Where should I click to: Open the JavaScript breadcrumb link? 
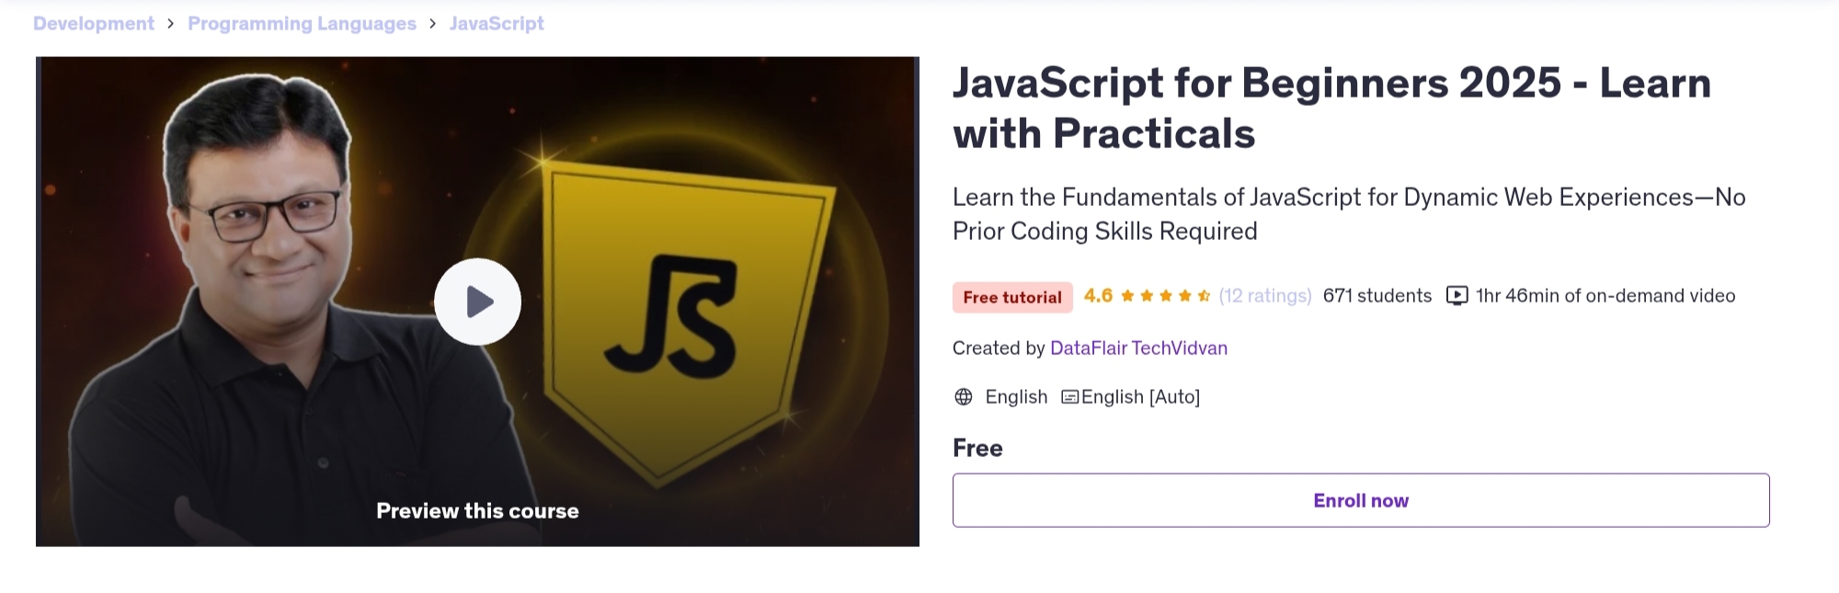point(497,24)
